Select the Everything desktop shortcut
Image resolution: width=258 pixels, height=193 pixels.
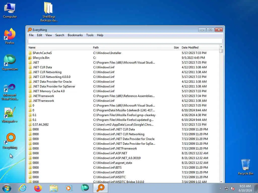point(10,141)
